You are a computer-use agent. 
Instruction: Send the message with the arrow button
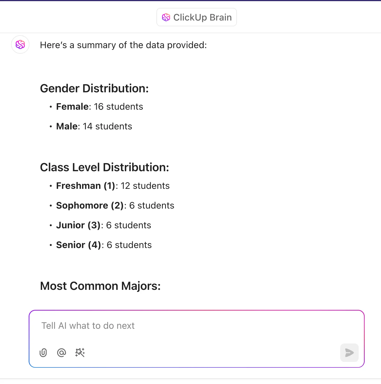pyautogui.click(x=349, y=353)
